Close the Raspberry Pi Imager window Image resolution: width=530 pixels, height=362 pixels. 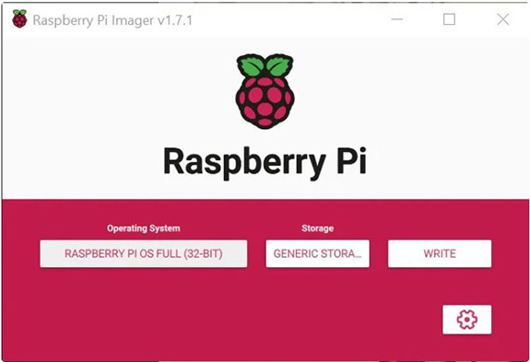pos(503,19)
